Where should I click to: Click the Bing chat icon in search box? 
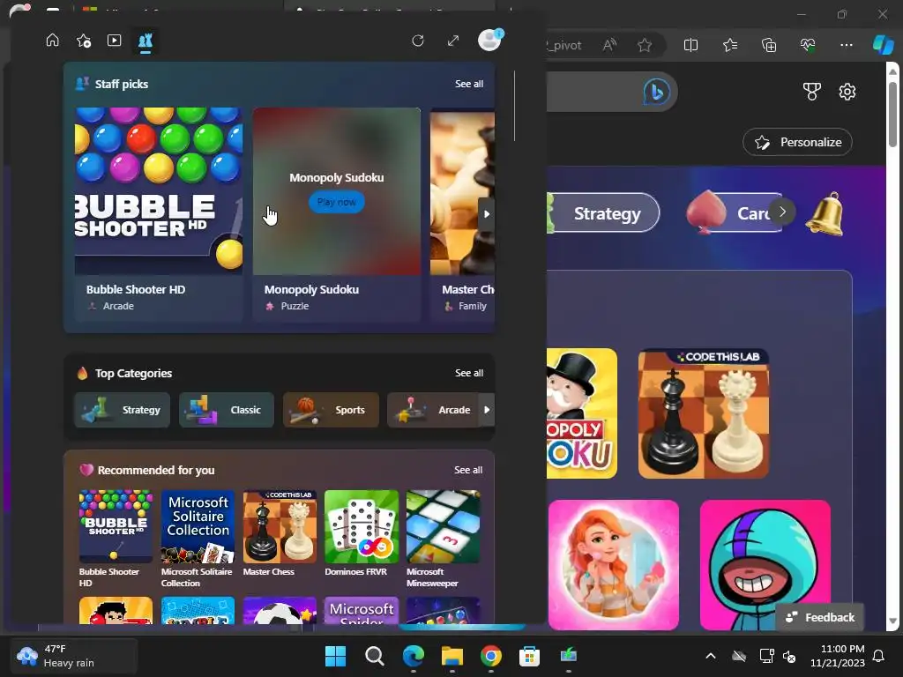pyautogui.click(x=656, y=92)
